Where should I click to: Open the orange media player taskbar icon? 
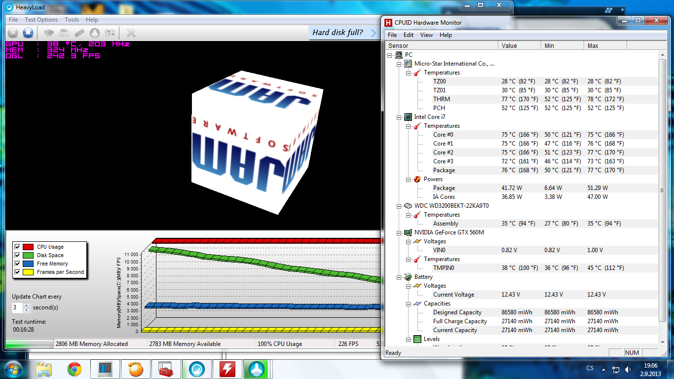click(136, 369)
